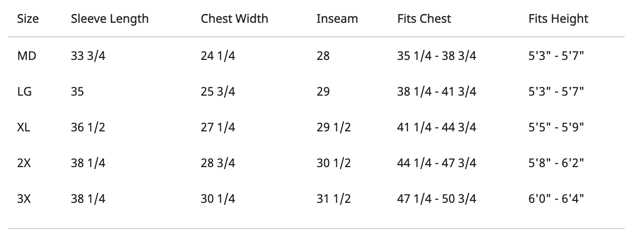Click the MD size row label
The height and width of the screenshot is (236, 633).
click(x=27, y=56)
